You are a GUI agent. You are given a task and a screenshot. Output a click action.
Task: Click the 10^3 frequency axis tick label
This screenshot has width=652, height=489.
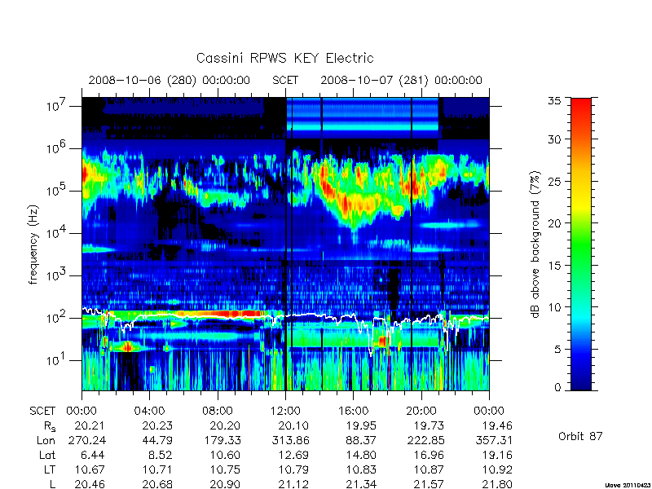57,275
